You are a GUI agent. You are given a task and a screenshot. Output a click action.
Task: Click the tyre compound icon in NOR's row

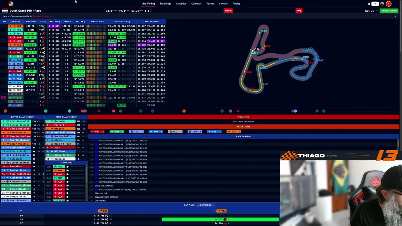coord(44,26)
